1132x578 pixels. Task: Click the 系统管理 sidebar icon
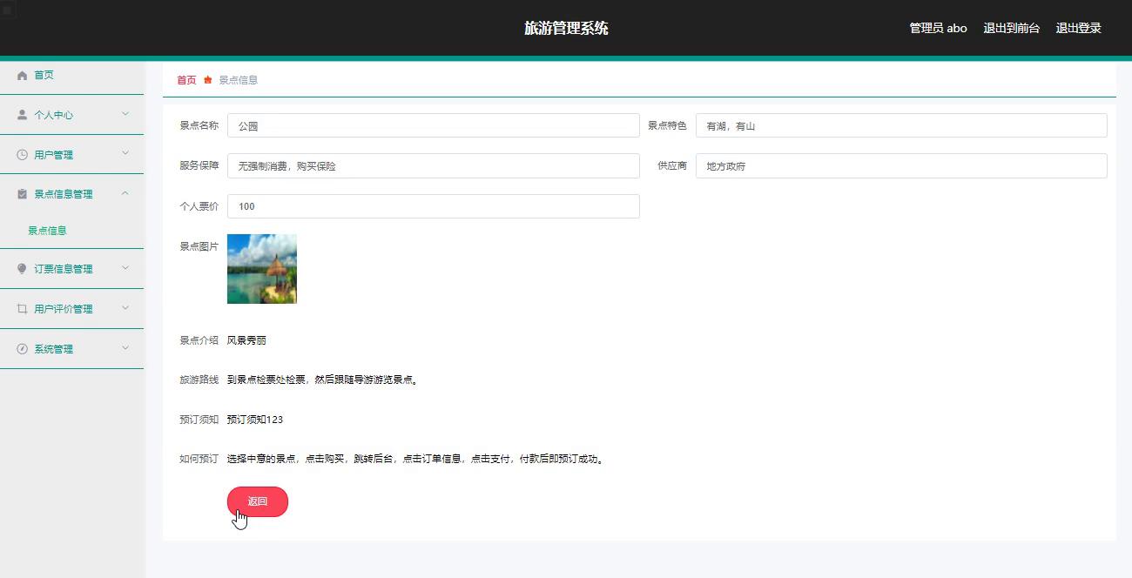22,348
